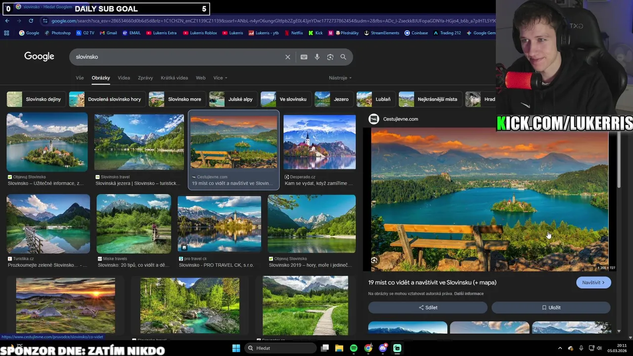Open the on-screen keyboard input tool
Image resolution: width=633 pixels, height=356 pixels.
304,57
